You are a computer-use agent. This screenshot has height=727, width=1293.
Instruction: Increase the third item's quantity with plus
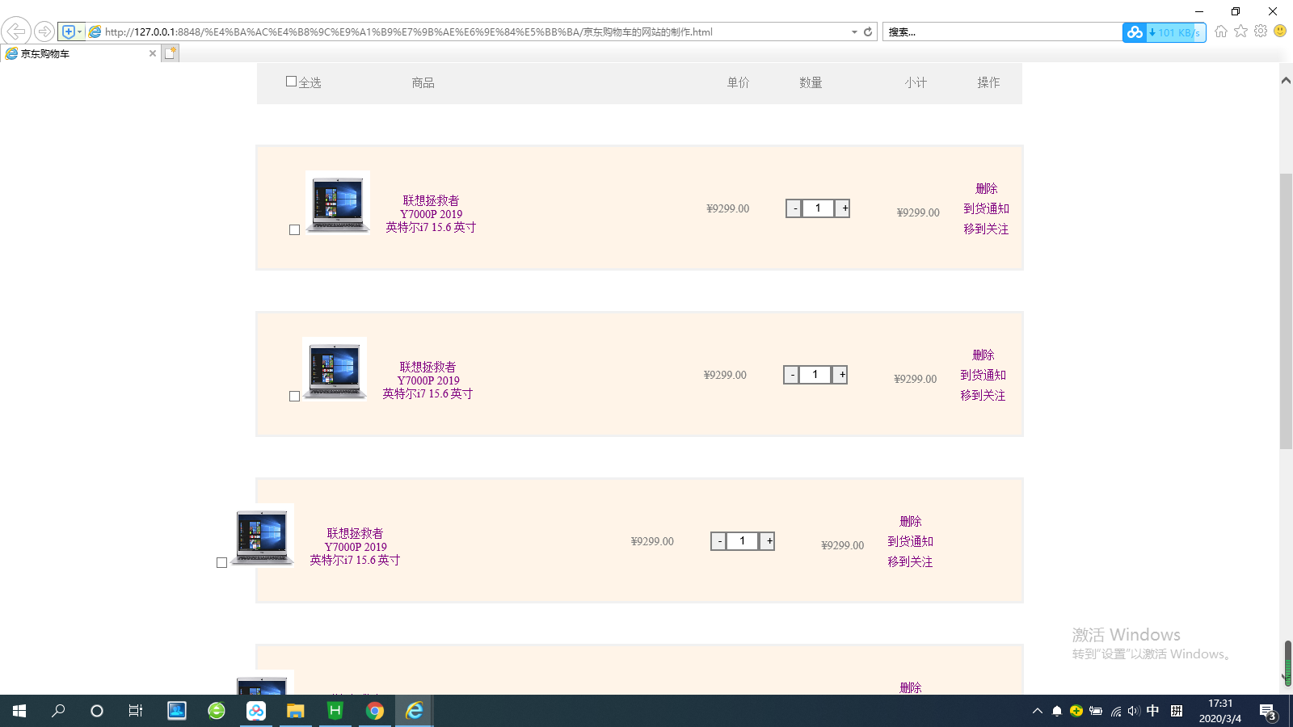coord(767,541)
